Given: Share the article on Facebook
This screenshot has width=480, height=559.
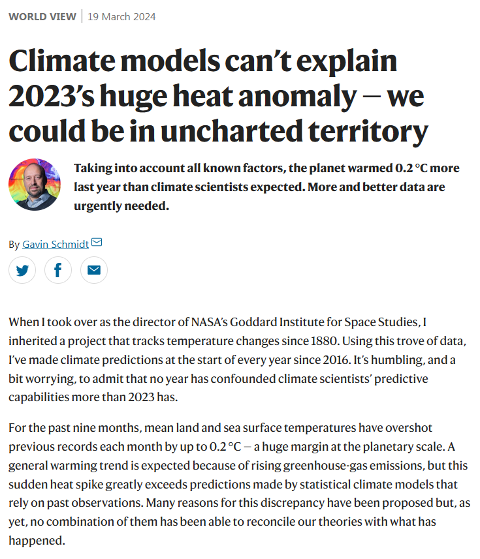Looking at the screenshot, I should pyautogui.click(x=58, y=269).
